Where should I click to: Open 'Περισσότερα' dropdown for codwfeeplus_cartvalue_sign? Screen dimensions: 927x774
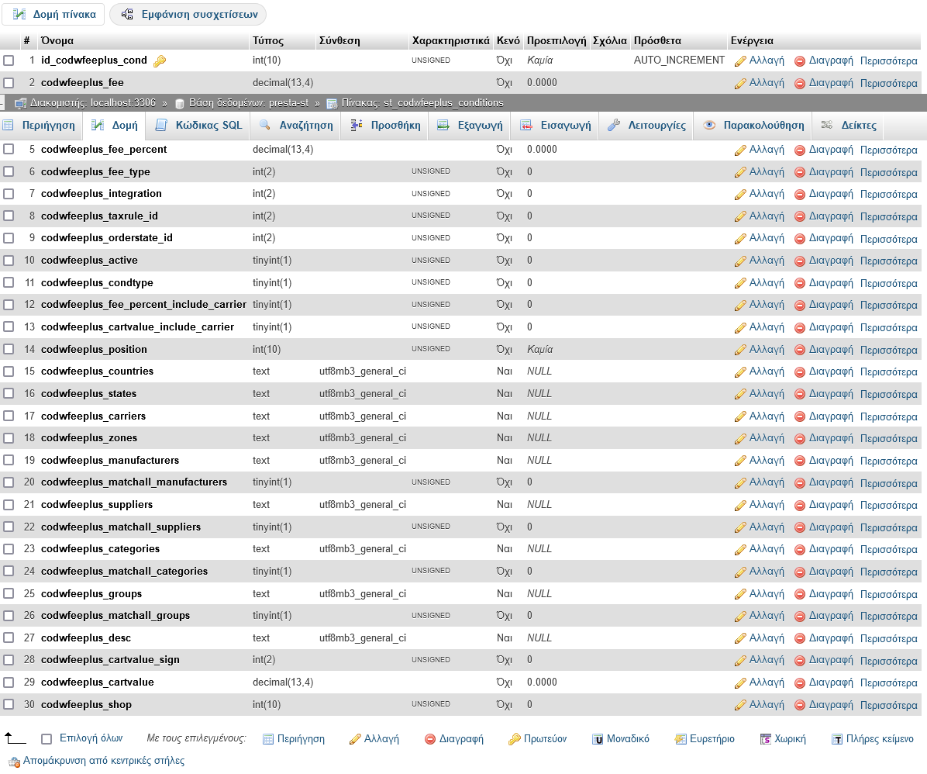(888, 661)
